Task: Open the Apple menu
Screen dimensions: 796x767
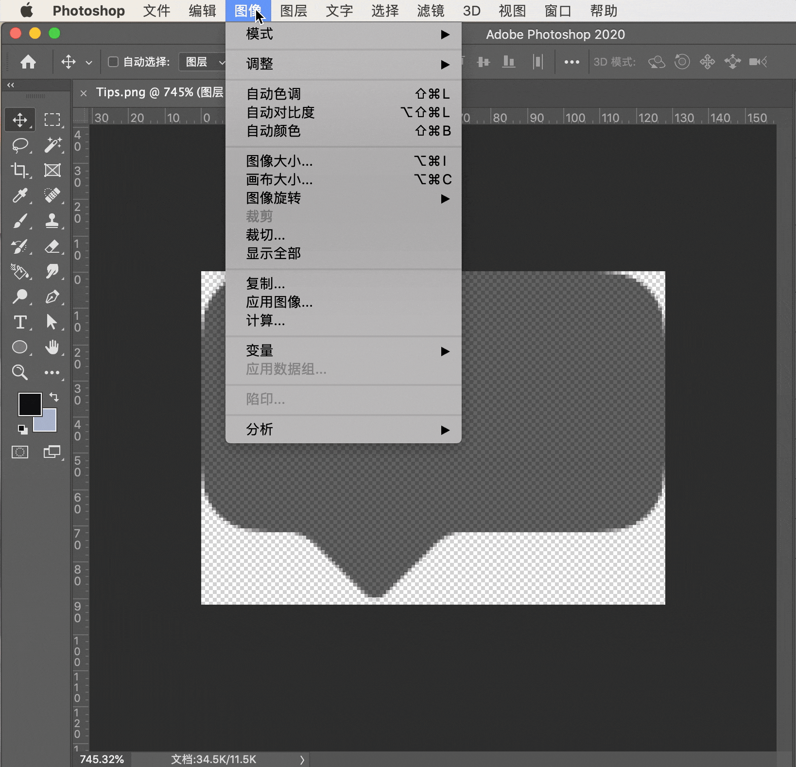Action: coord(27,10)
